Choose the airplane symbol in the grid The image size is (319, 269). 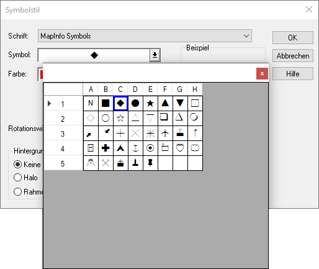(x=165, y=133)
